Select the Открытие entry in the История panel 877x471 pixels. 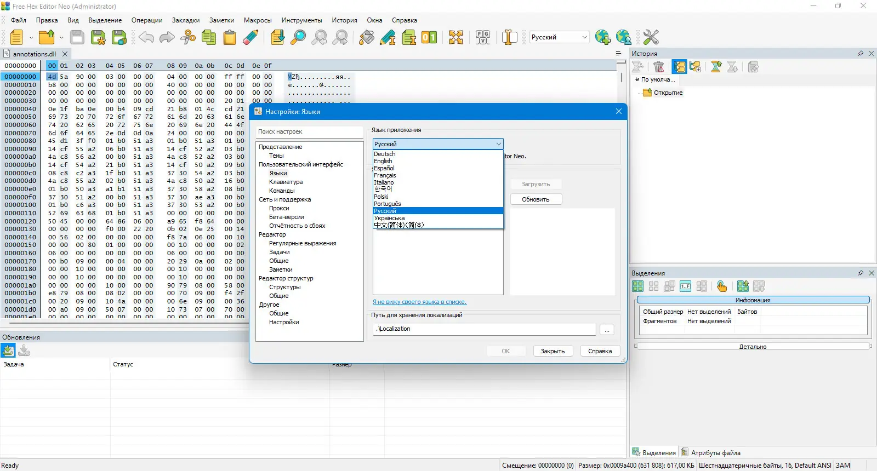(668, 93)
